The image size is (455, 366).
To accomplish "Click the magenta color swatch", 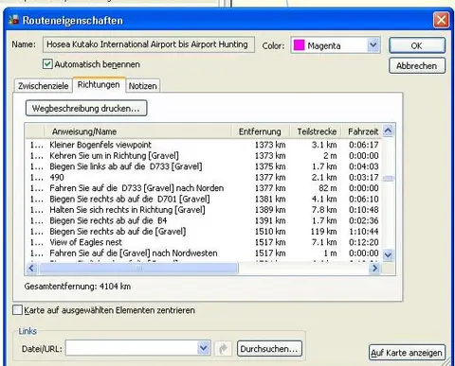I will click(x=299, y=45).
